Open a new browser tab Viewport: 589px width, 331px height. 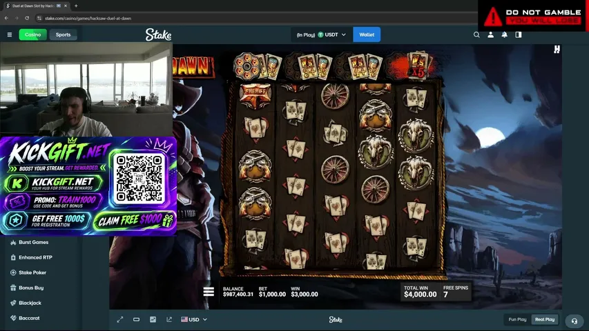tap(76, 6)
